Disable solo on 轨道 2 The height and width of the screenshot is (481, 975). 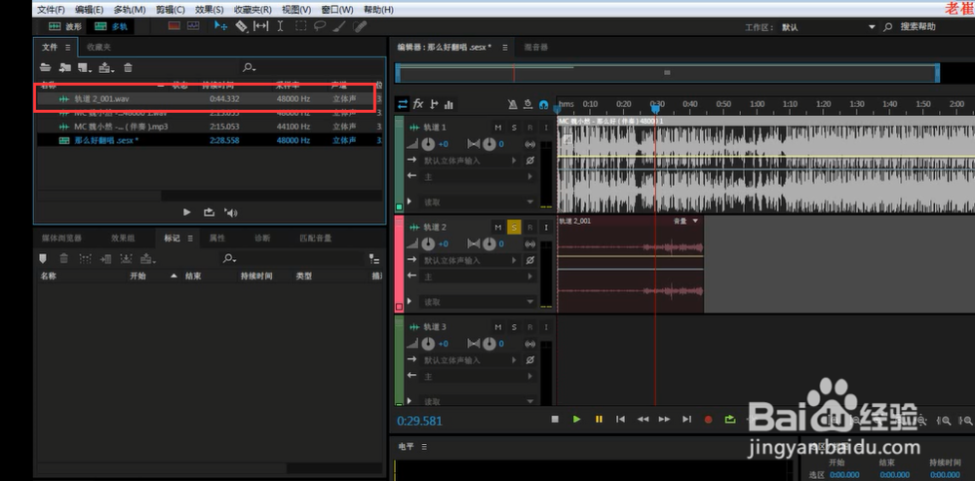(514, 227)
